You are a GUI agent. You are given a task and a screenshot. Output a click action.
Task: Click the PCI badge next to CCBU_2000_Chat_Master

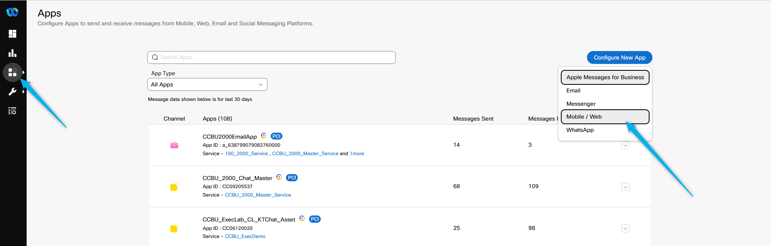(x=292, y=178)
